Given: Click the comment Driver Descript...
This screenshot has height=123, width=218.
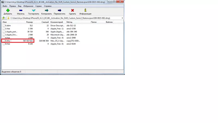Looking at the screenshot, I should point(57,26).
